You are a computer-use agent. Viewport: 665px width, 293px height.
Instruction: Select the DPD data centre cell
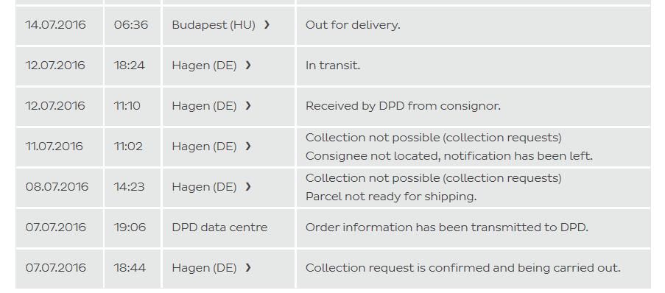coord(228,227)
